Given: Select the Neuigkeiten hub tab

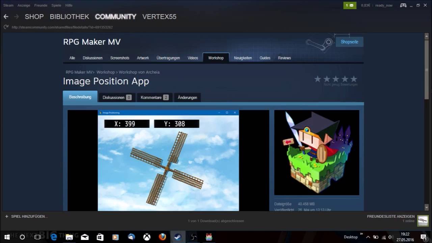Looking at the screenshot, I should click(x=243, y=58).
